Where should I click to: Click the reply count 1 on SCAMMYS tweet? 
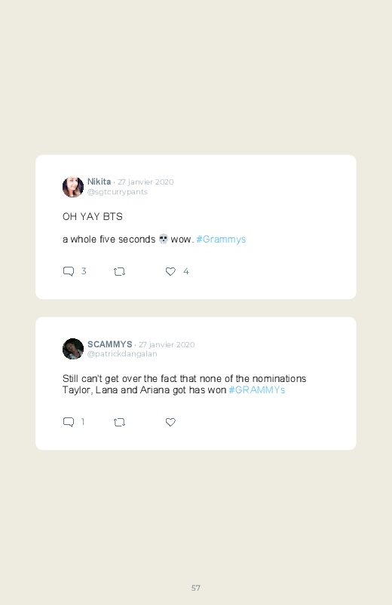coord(83,422)
